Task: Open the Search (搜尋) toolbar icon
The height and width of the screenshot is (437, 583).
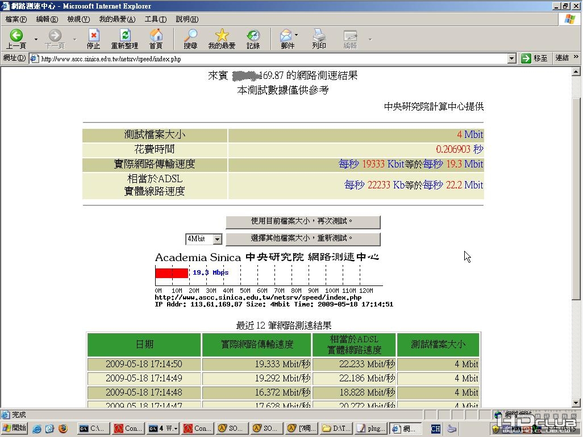Action: (190, 39)
